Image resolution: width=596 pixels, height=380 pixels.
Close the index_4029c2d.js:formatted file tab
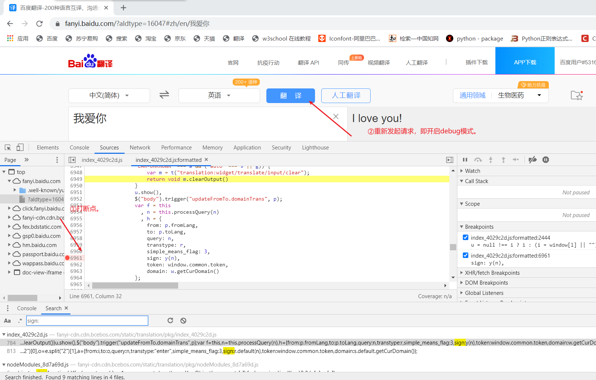click(x=206, y=160)
